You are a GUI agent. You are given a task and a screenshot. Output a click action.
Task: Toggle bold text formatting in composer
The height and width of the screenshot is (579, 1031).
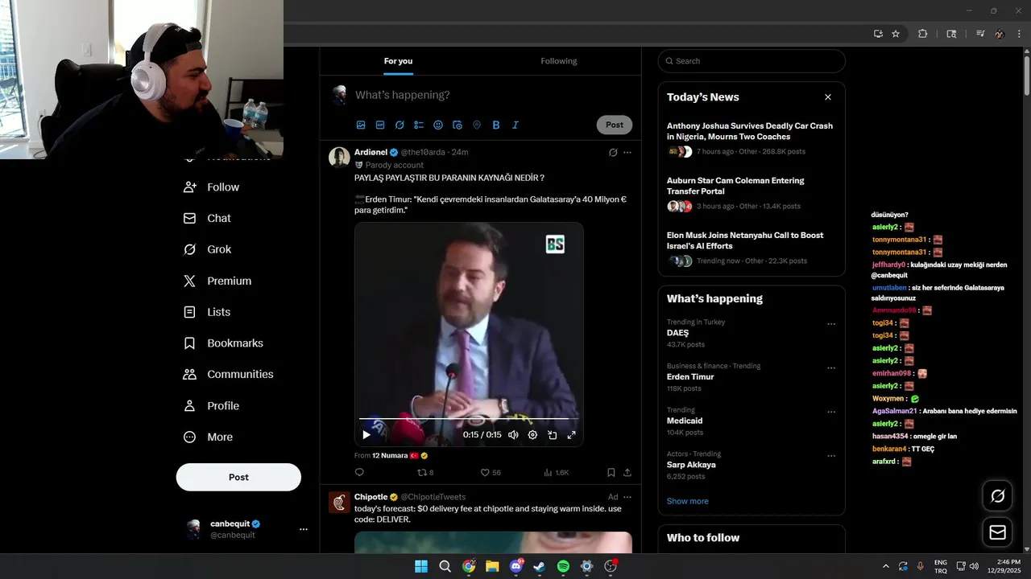pos(496,125)
